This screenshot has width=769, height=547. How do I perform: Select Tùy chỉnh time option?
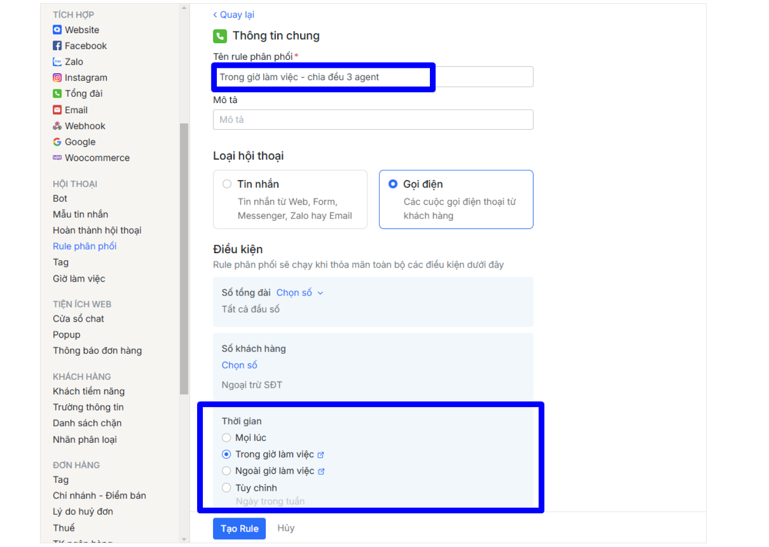pyautogui.click(x=226, y=488)
